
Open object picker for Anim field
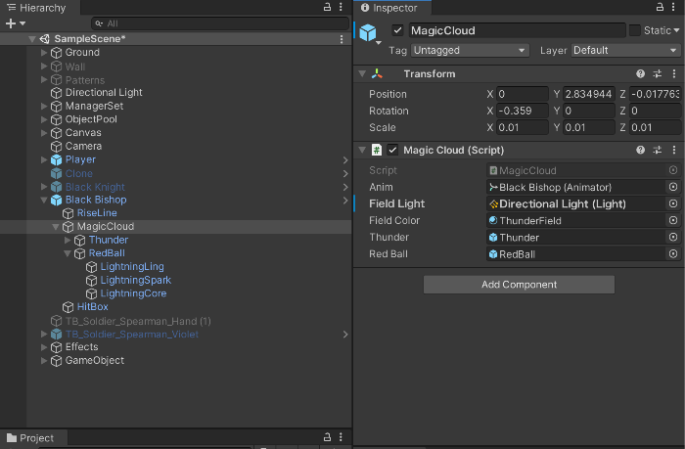click(x=673, y=188)
